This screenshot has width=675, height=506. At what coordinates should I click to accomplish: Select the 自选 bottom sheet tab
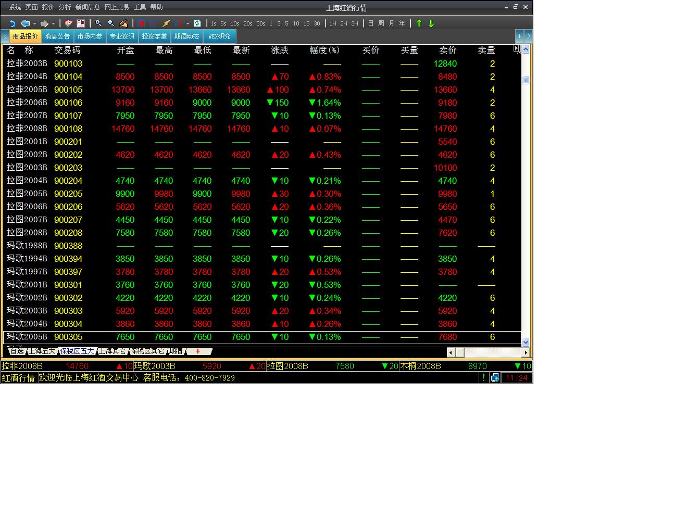point(17,351)
